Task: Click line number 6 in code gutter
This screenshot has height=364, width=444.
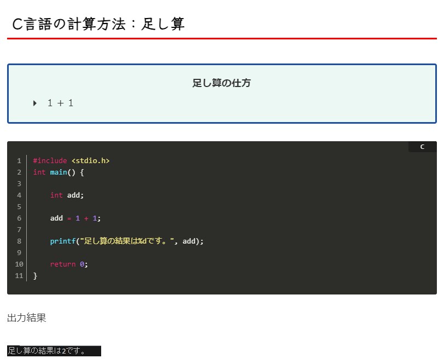Action: (x=19, y=218)
